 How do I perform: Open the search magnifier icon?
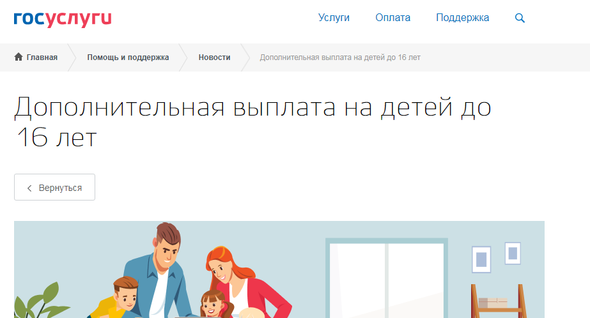520,18
